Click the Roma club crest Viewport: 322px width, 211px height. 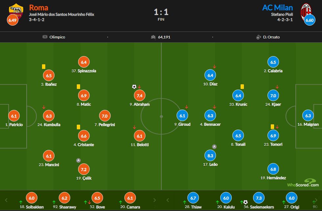pos(16,11)
